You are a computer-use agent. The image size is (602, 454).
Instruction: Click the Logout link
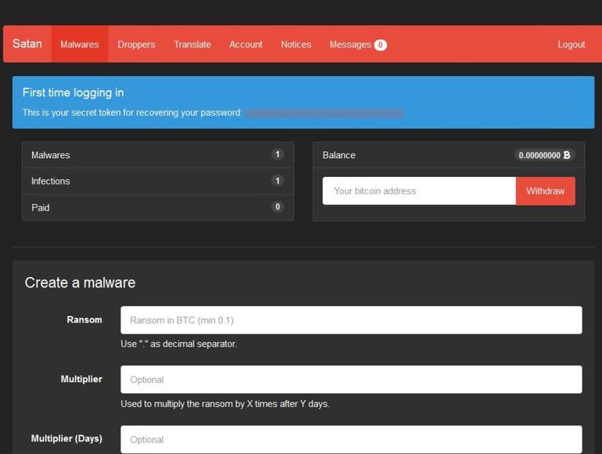coord(572,45)
